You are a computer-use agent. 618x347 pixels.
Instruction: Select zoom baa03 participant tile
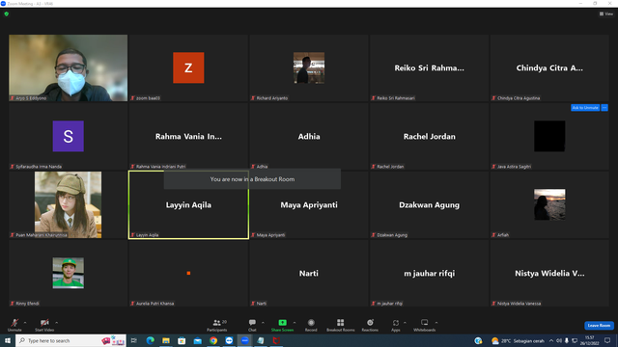[188, 67]
